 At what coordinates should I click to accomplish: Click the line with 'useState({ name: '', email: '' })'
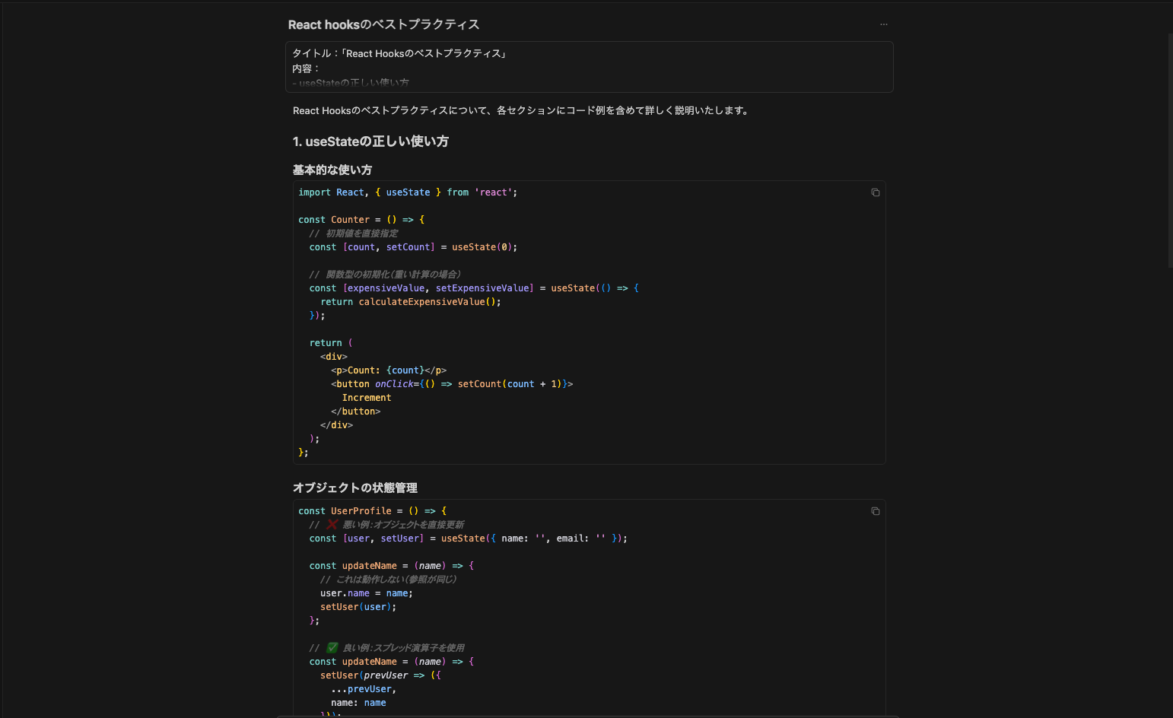tap(469, 538)
